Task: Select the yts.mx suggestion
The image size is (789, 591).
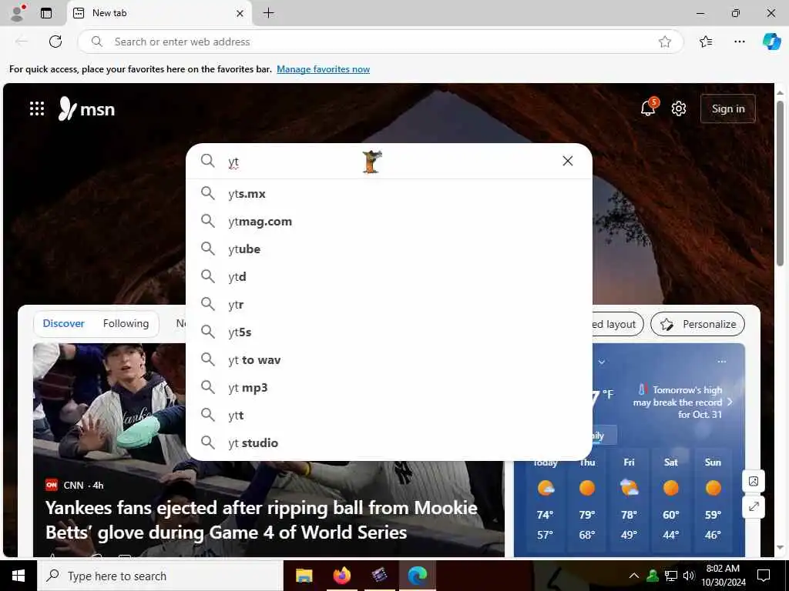Action: click(389, 193)
